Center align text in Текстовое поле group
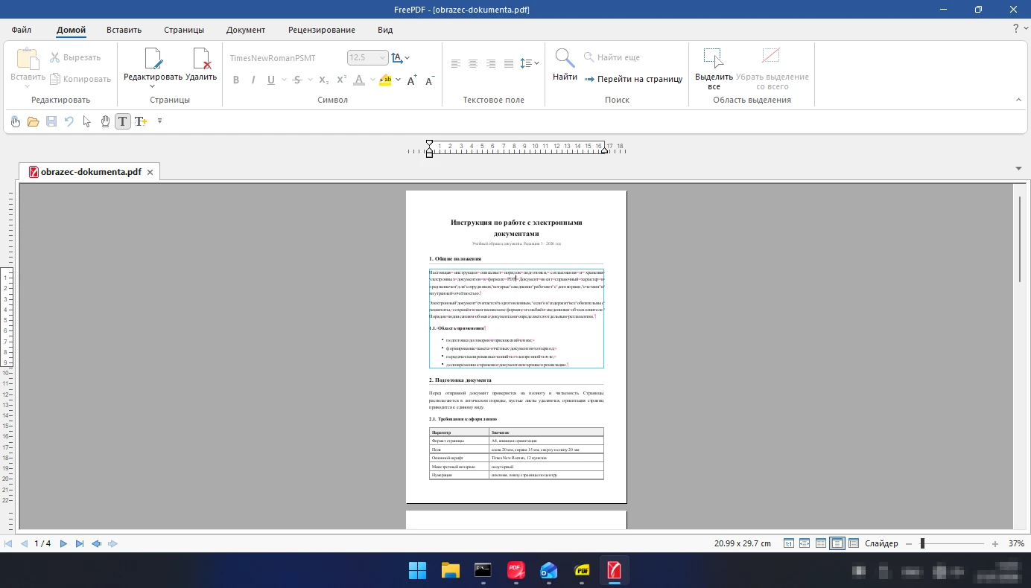This screenshot has height=588, width=1031. coord(473,64)
